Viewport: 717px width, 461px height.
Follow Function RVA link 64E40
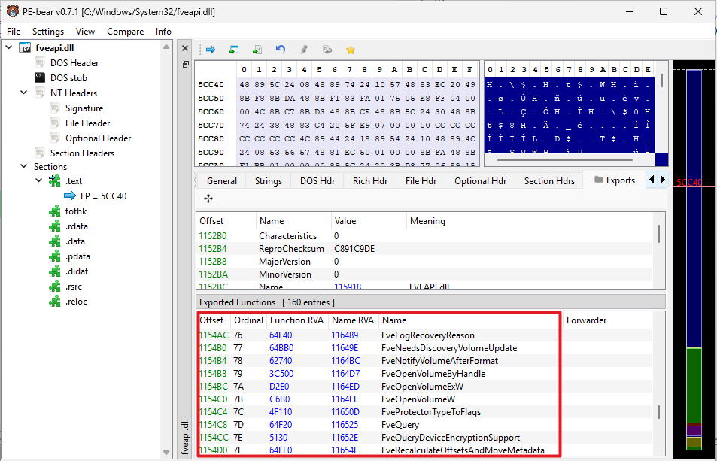281,335
